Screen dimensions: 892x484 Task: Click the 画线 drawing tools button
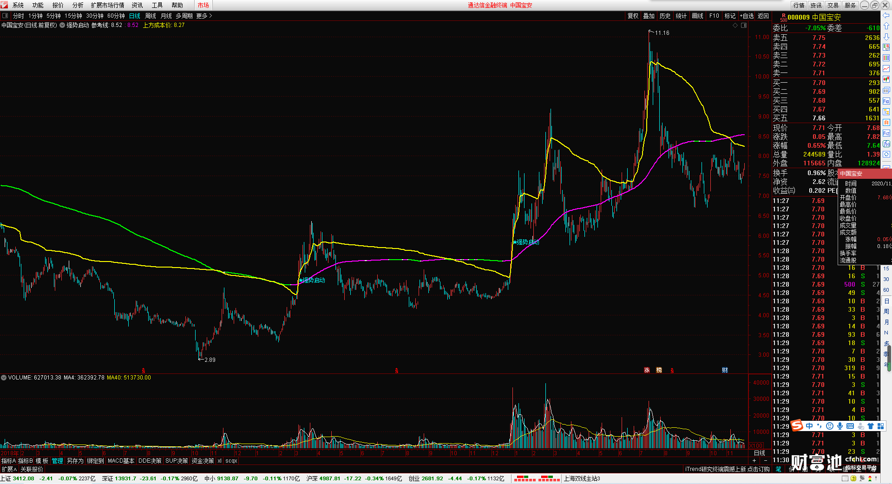click(697, 16)
